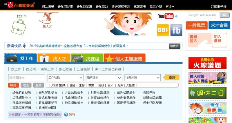
Task: Open 青年職訓 in the top navigation
Action: (102, 7)
